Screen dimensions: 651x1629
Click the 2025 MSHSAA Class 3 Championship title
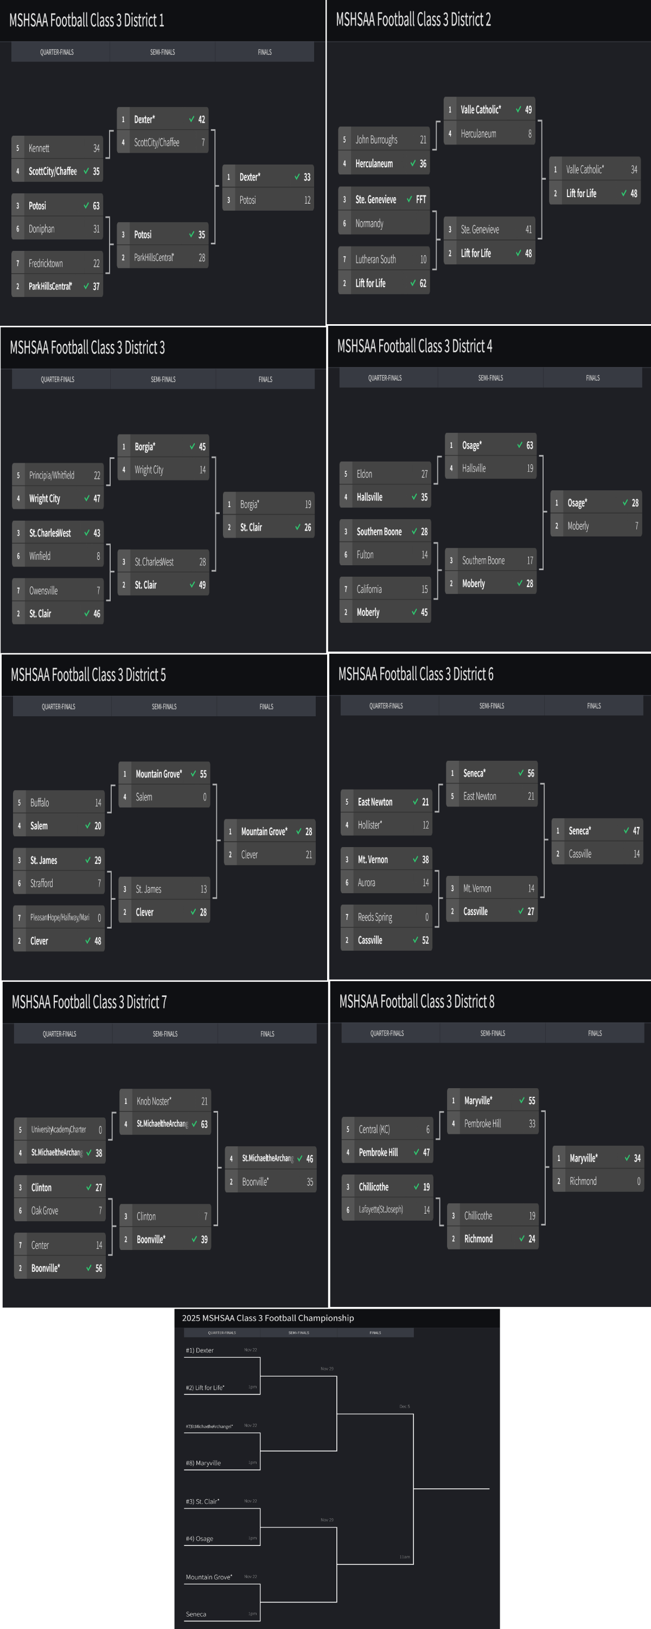268,1318
